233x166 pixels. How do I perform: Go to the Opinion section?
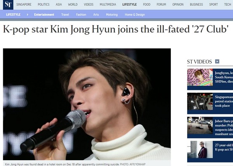178,4
